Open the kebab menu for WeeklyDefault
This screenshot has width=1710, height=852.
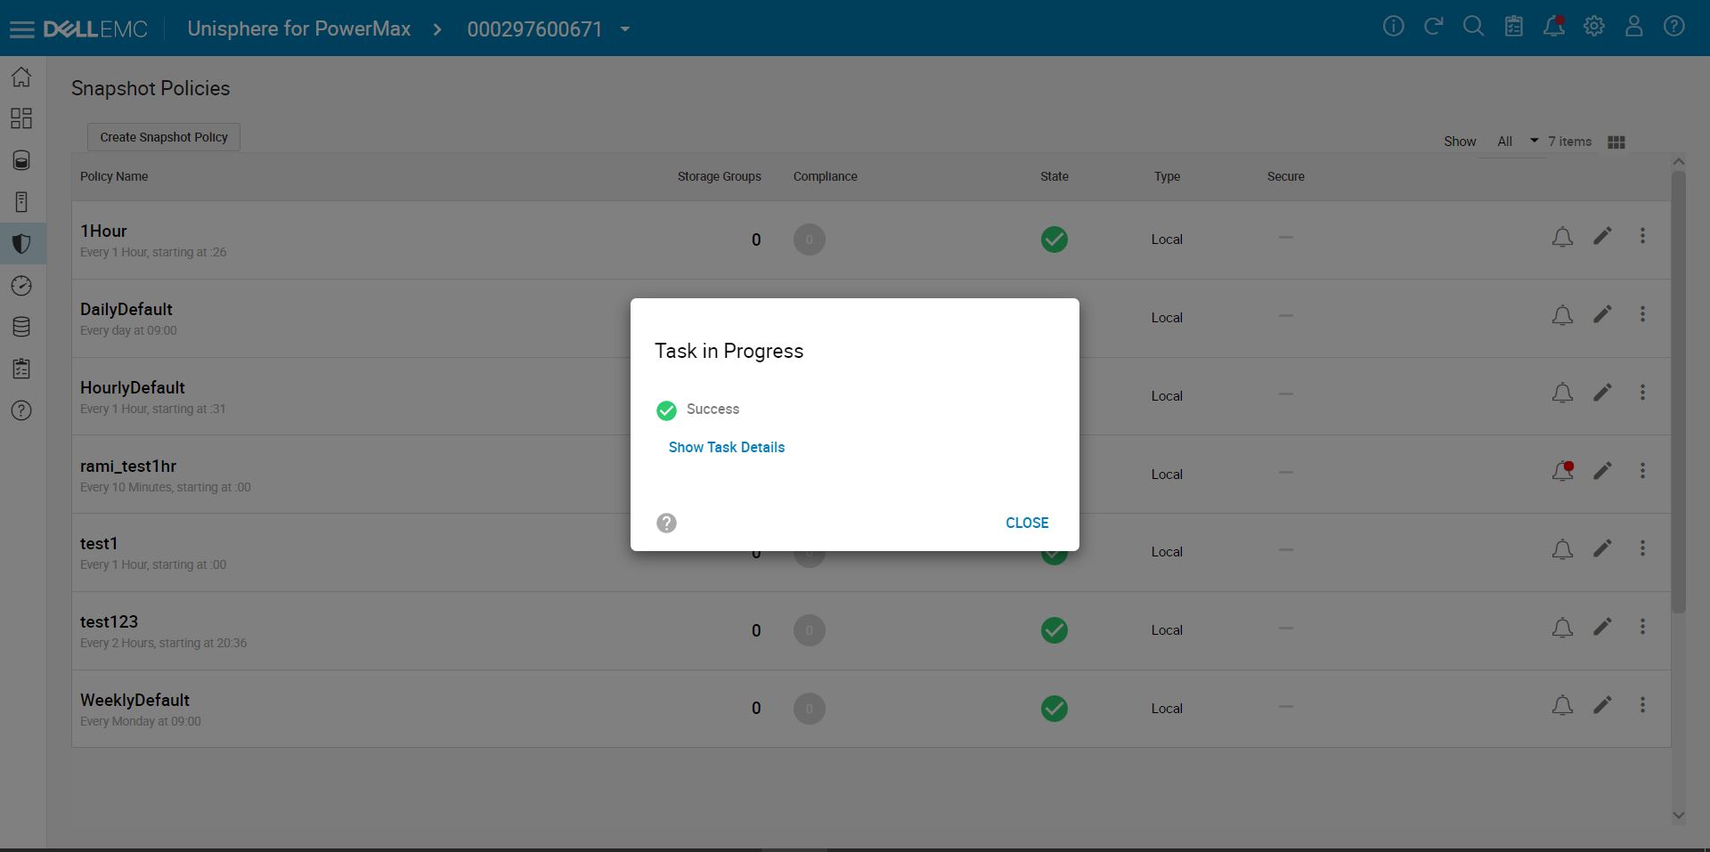[1642, 705]
